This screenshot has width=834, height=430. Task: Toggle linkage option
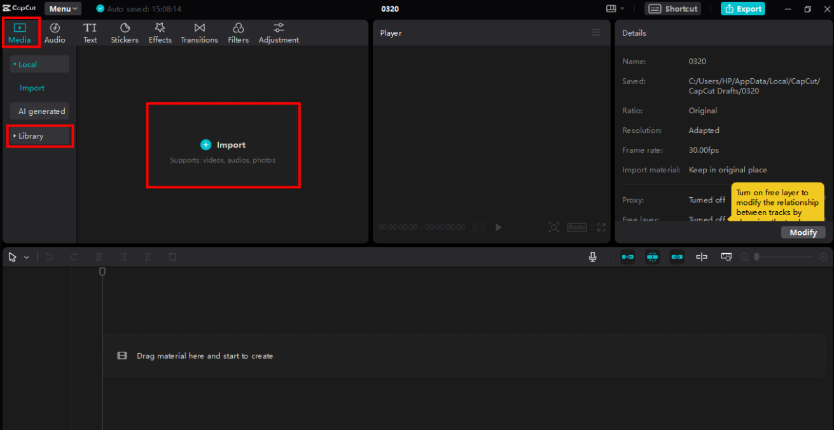tap(677, 257)
